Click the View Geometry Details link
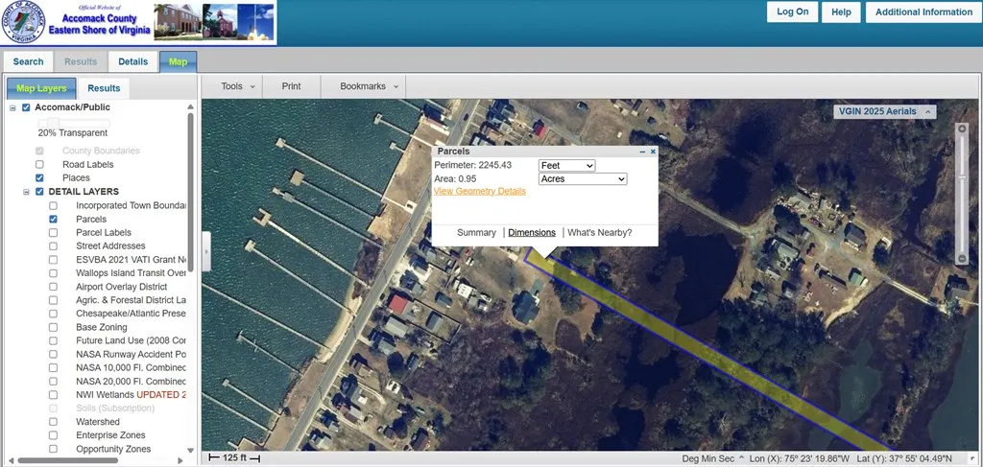 click(x=480, y=191)
